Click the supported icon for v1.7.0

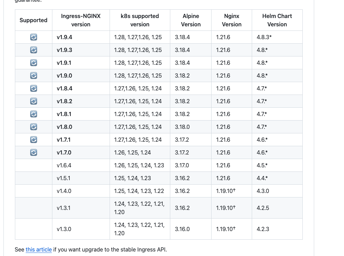coord(34,152)
